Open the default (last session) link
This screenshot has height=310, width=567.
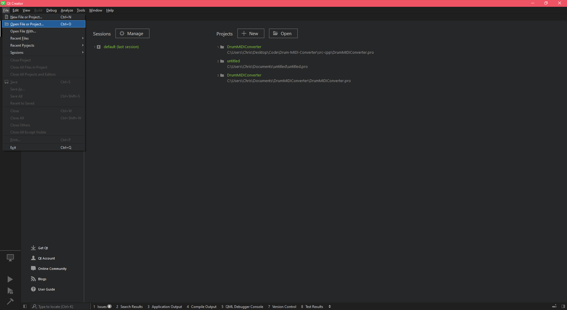point(121,47)
